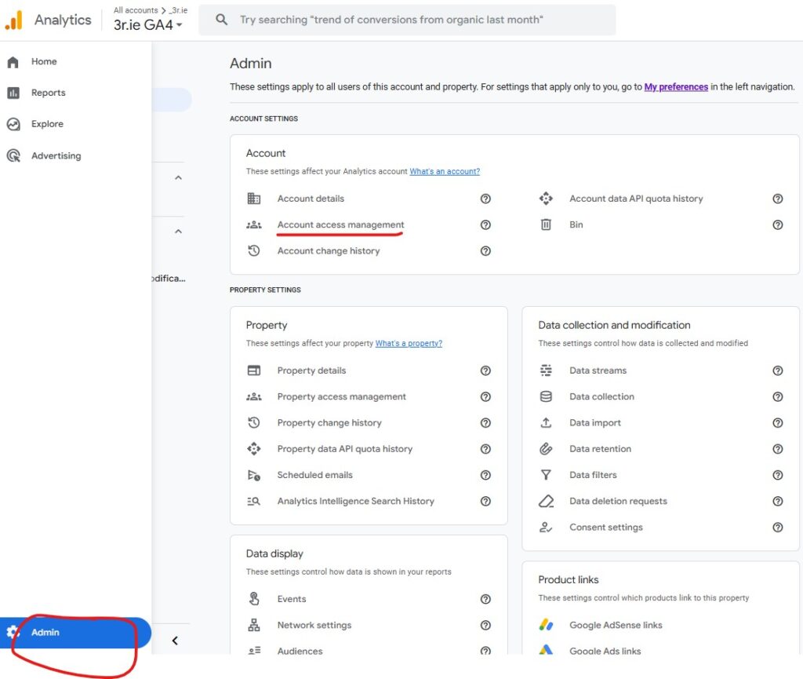
Task: Click the Google AdSense links icon
Action: (x=546, y=625)
